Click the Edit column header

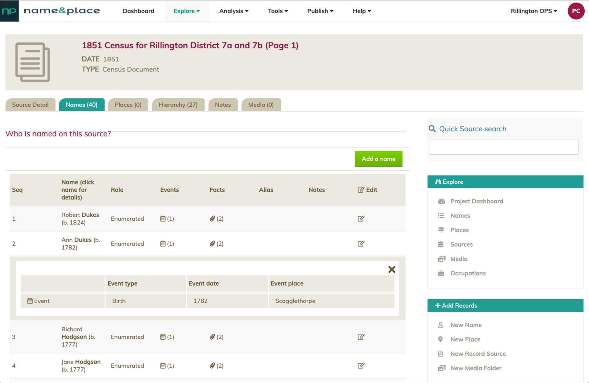(x=367, y=190)
